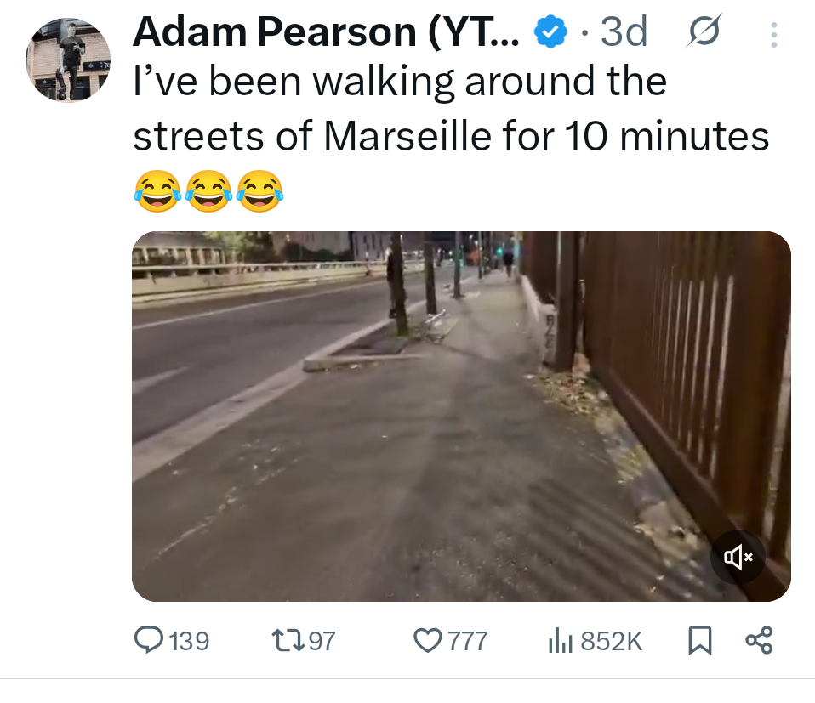Screen dimensions: 815x703
Task: Click the 852K views count
Action: click(x=611, y=641)
